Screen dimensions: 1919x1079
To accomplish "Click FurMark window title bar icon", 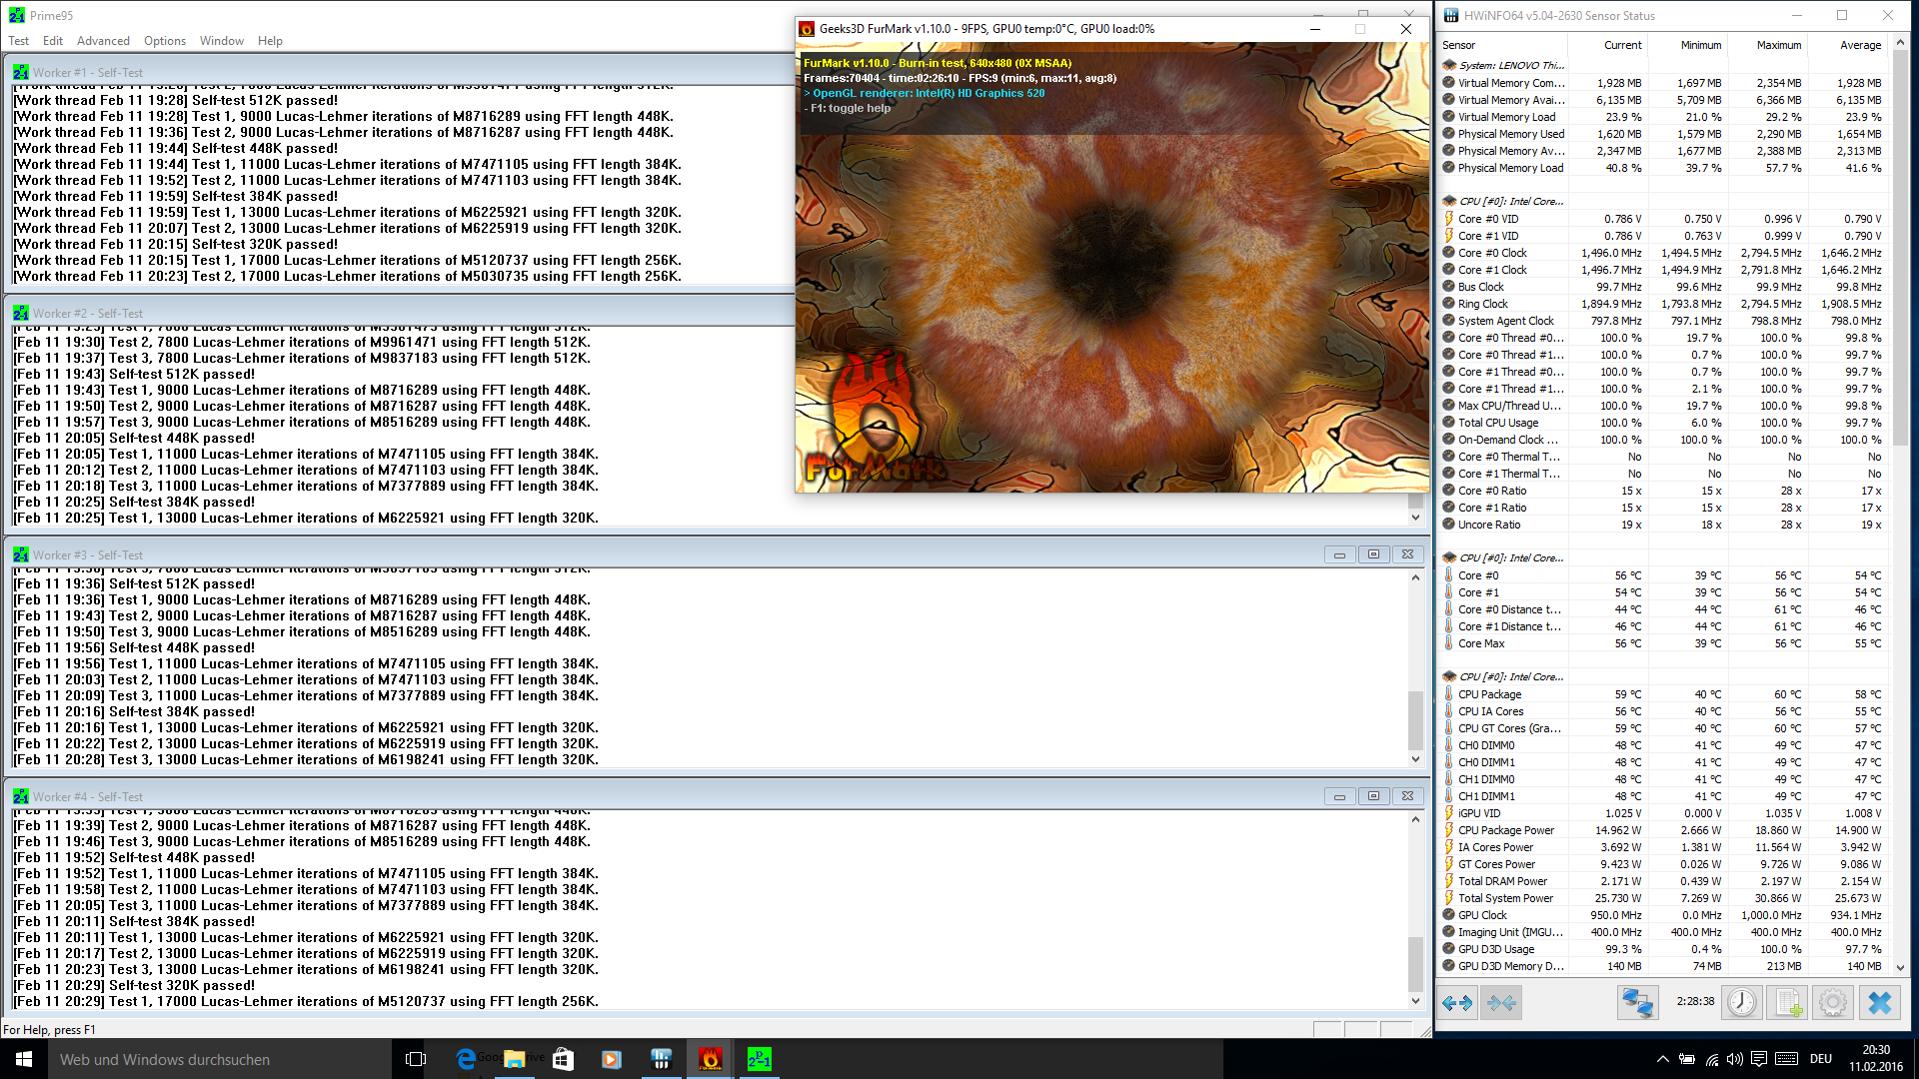I will [807, 29].
